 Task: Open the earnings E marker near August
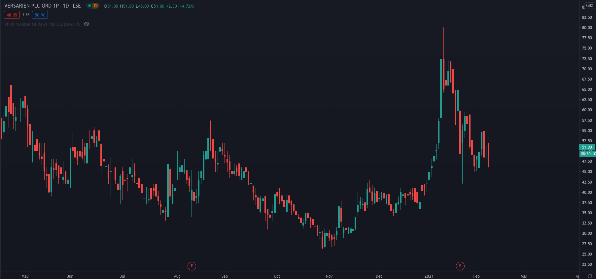tap(192, 266)
